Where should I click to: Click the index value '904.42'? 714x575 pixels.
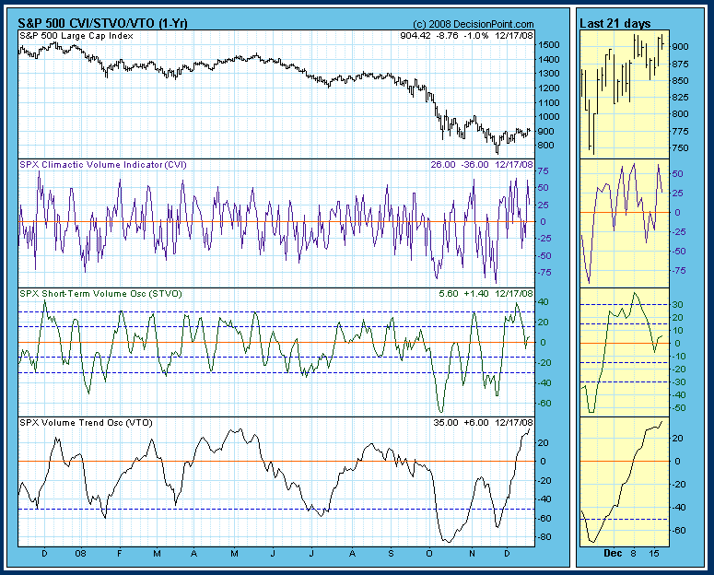pyautogui.click(x=416, y=36)
